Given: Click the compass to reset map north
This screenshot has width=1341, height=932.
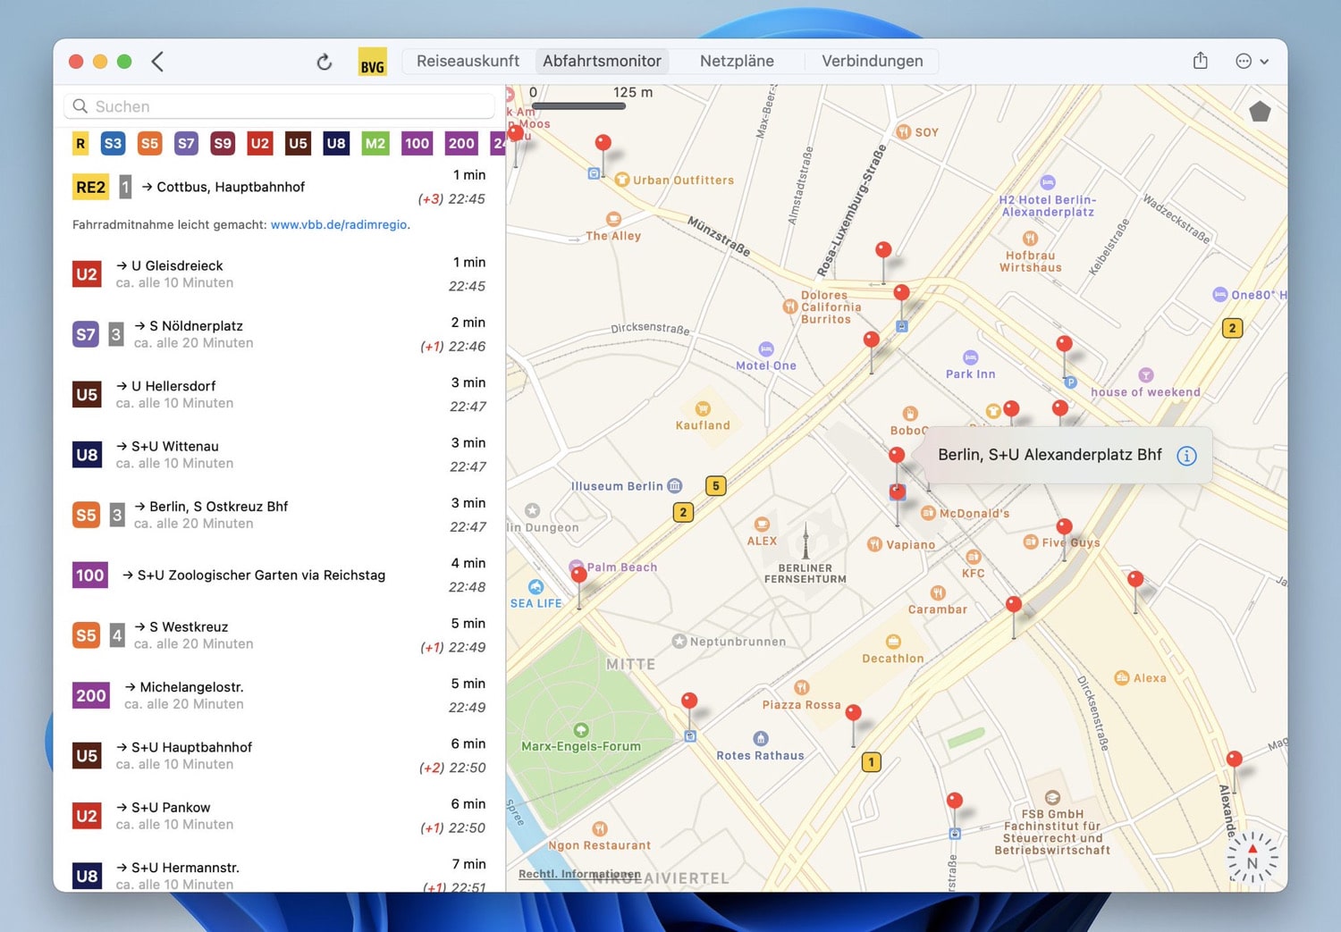Looking at the screenshot, I should click(1252, 859).
